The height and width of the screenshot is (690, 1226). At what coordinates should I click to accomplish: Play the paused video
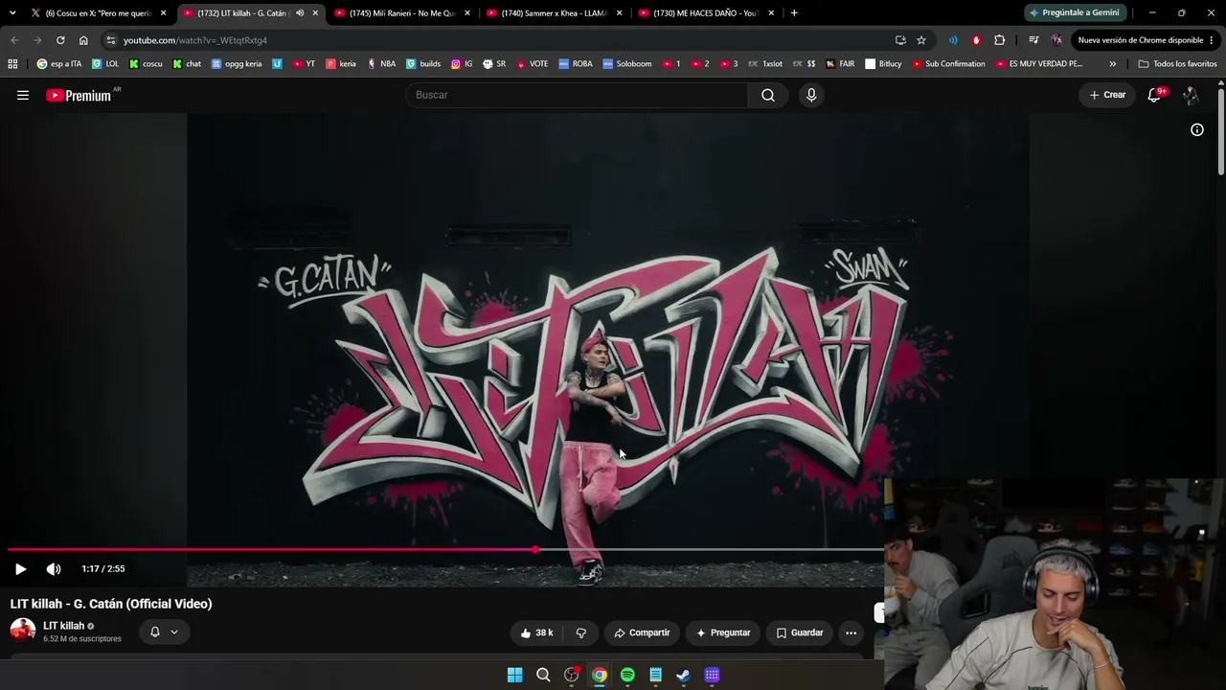(x=20, y=569)
